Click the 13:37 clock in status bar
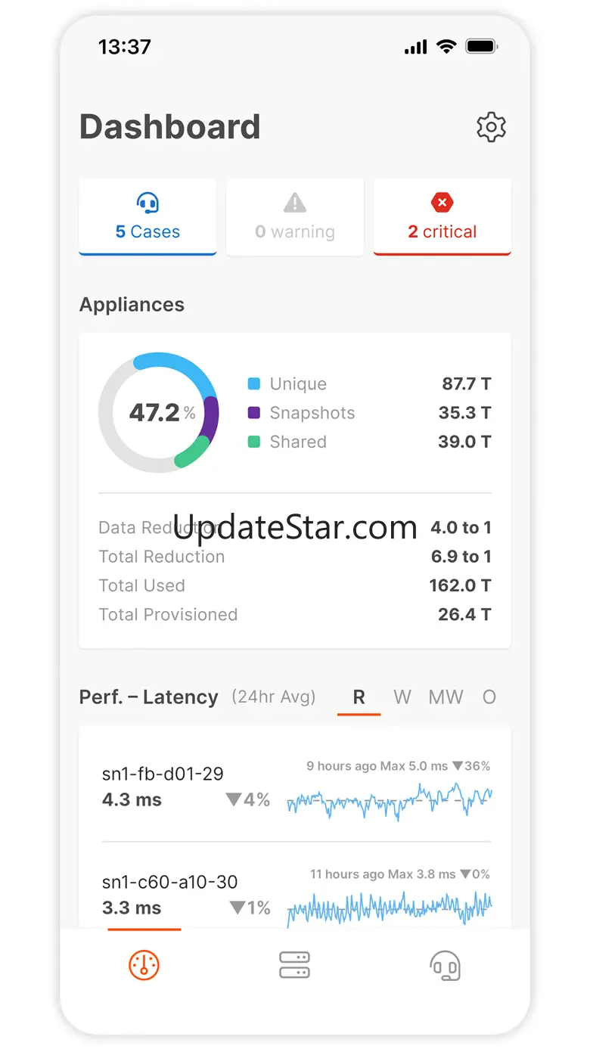Screen dimensions: 590x1049 [x=125, y=47]
